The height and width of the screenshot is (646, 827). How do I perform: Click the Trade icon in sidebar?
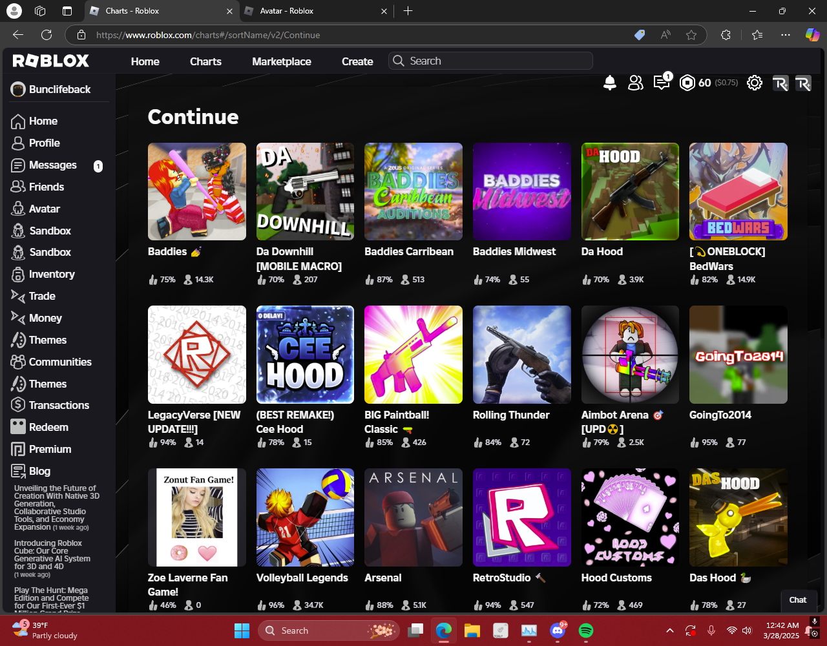pyautogui.click(x=18, y=296)
